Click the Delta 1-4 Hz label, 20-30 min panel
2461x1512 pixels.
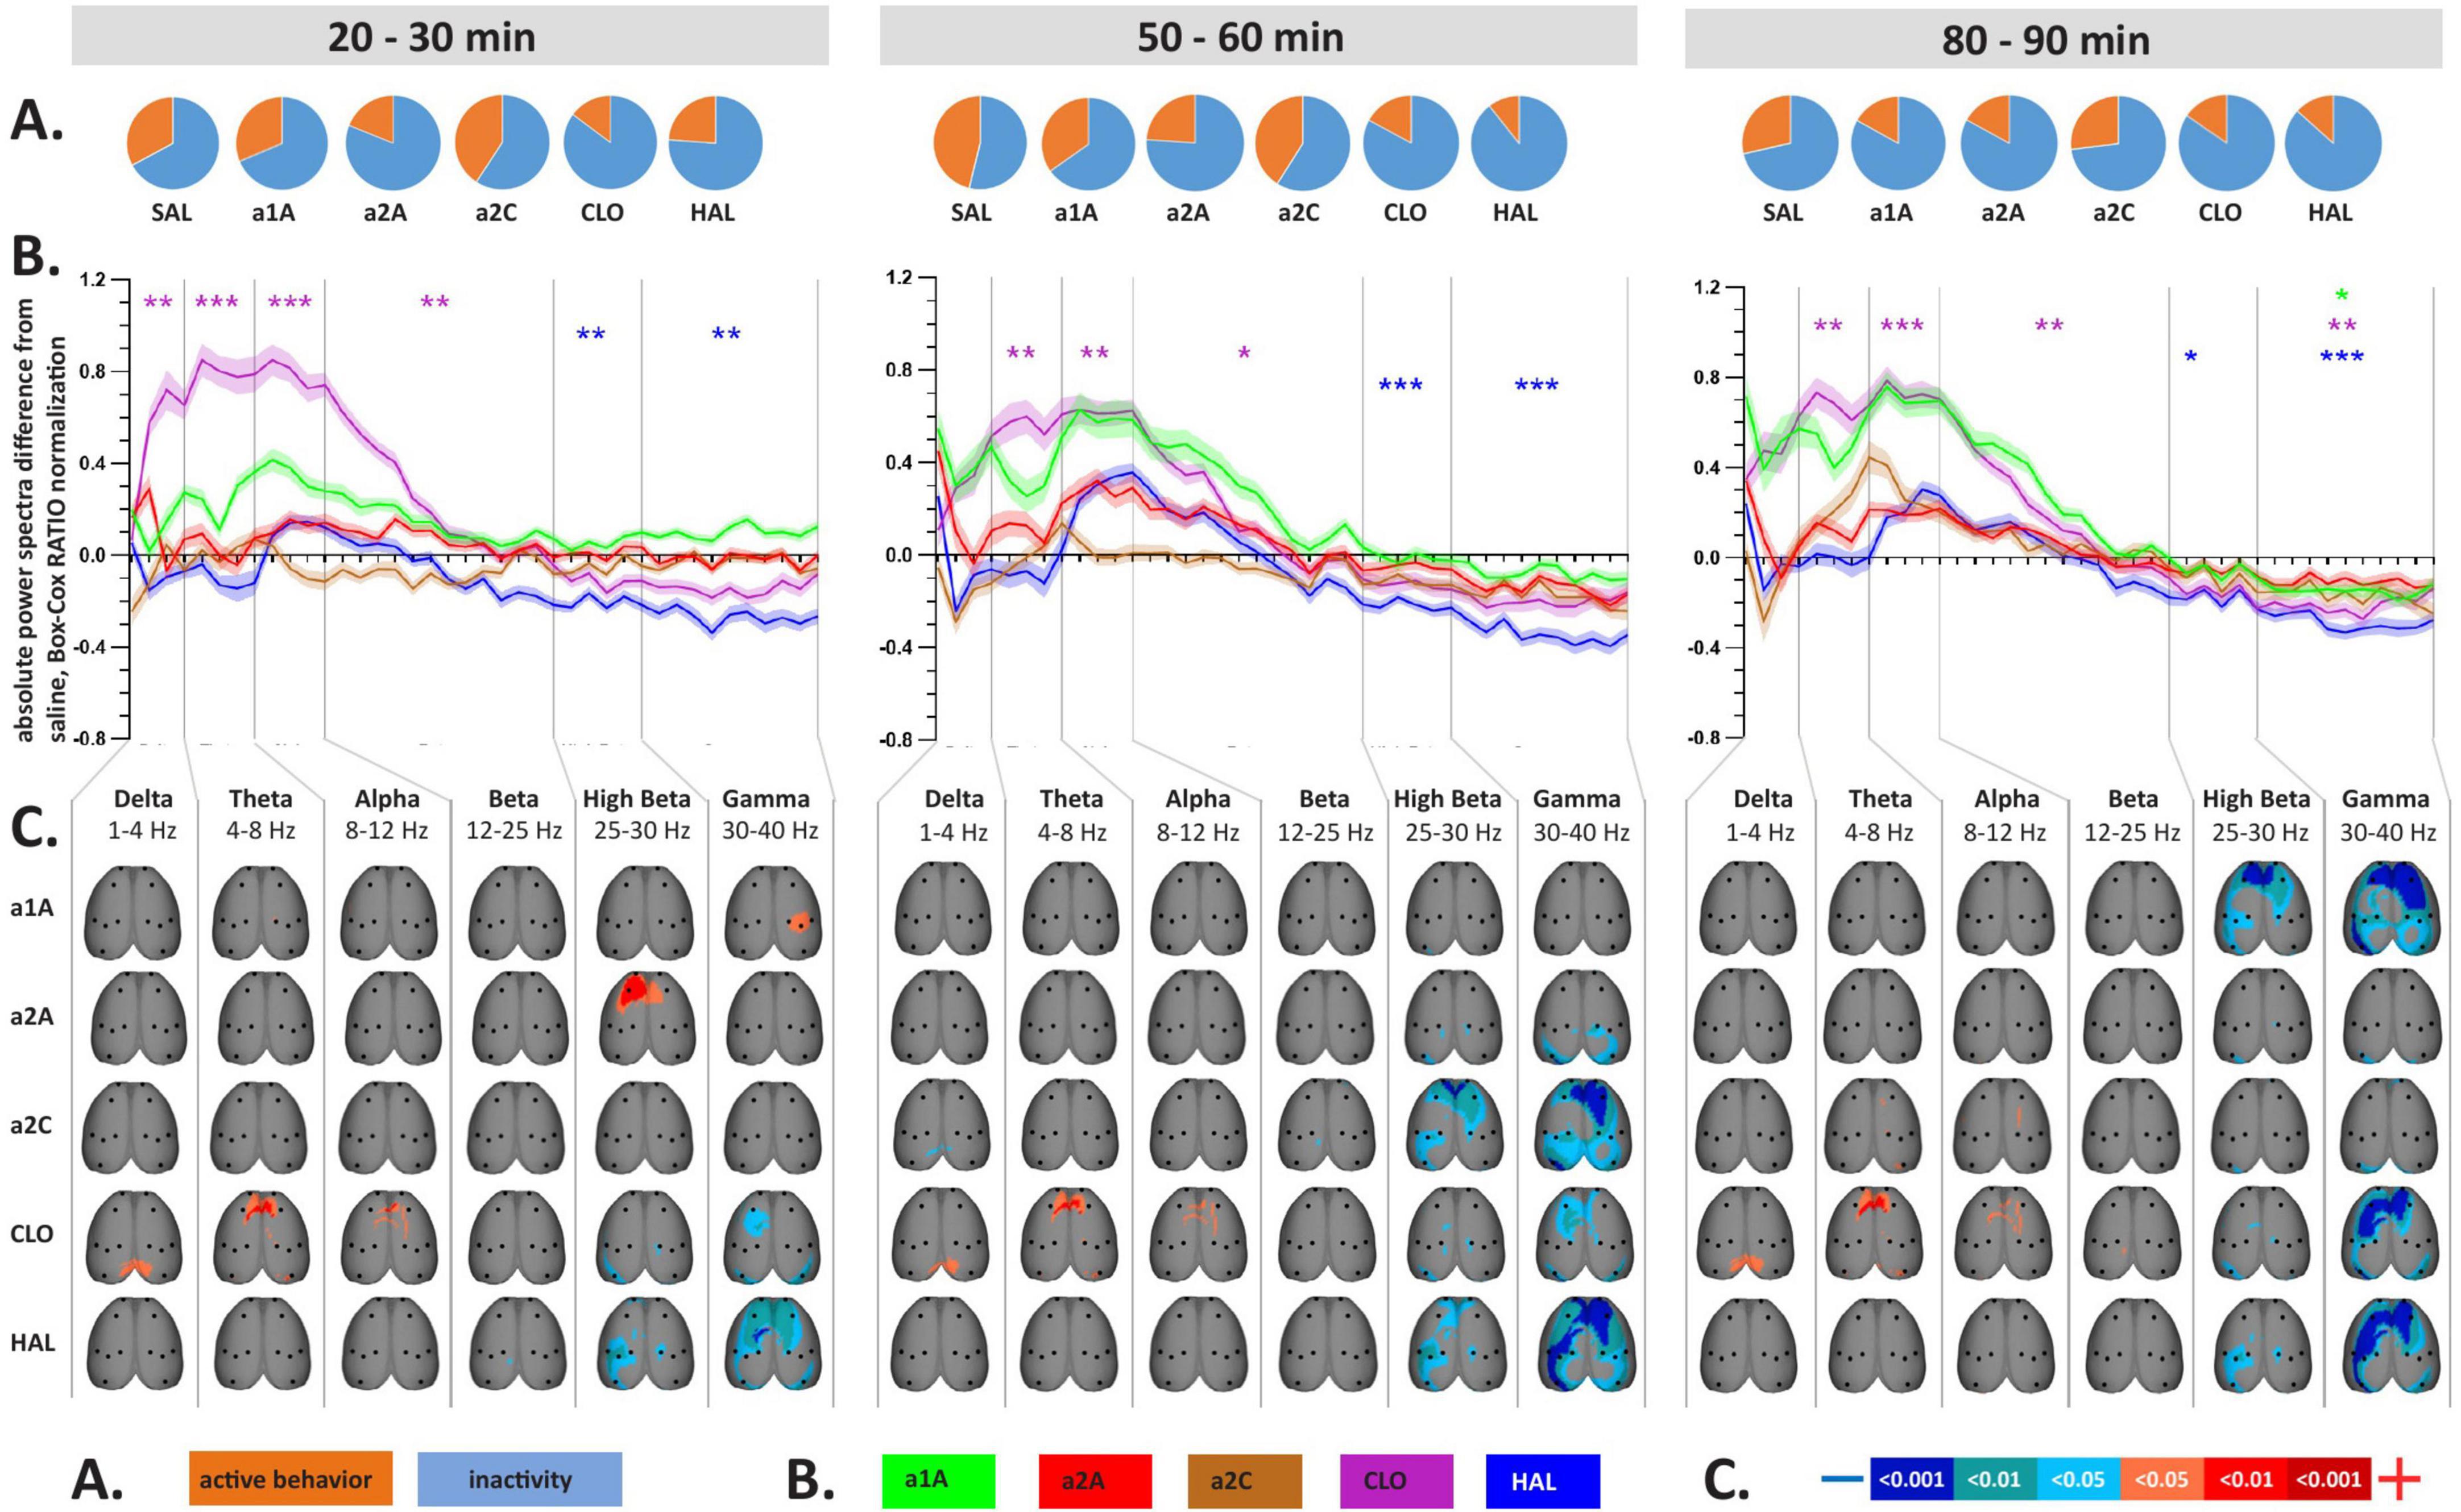(x=143, y=814)
